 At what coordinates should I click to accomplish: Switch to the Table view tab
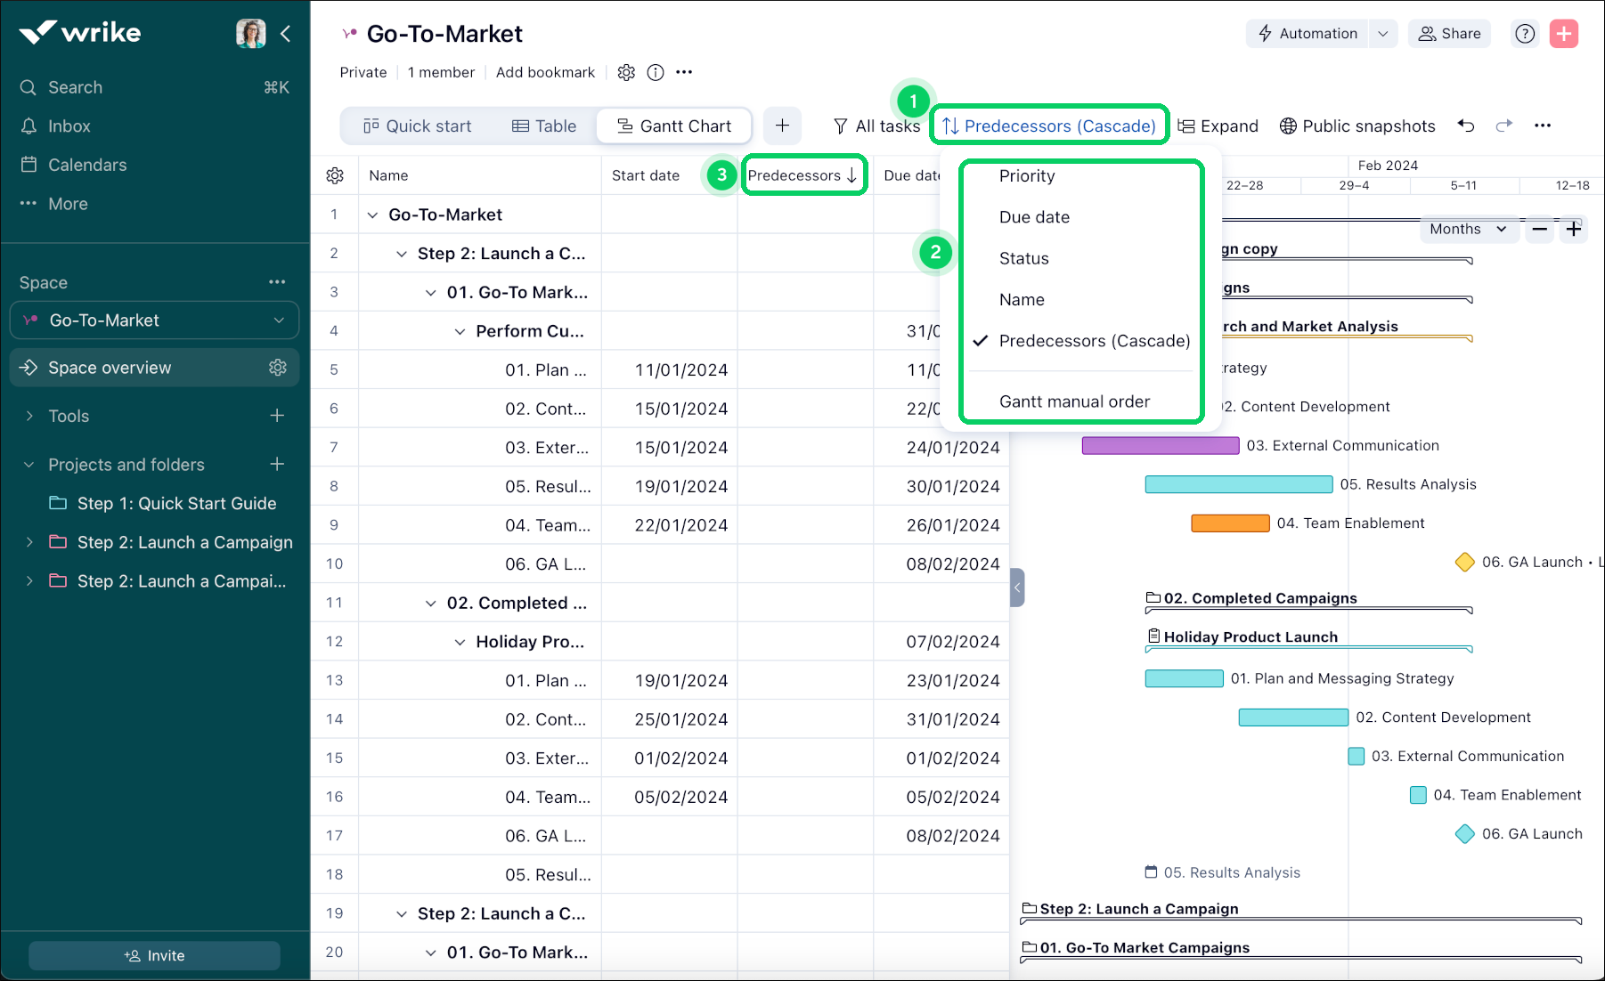pyautogui.click(x=544, y=126)
